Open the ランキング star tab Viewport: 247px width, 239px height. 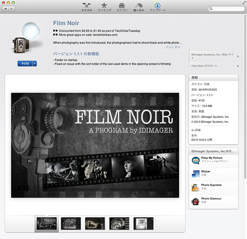[x=104, y=7]
